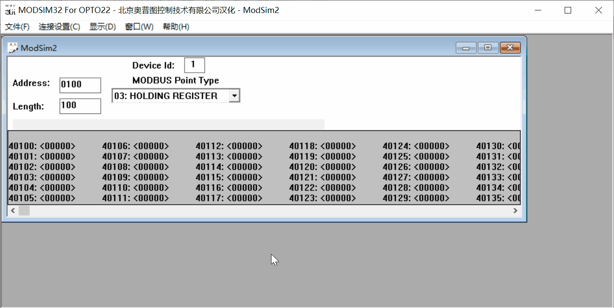Open the 窗口(W) menu

coord(139,26)
